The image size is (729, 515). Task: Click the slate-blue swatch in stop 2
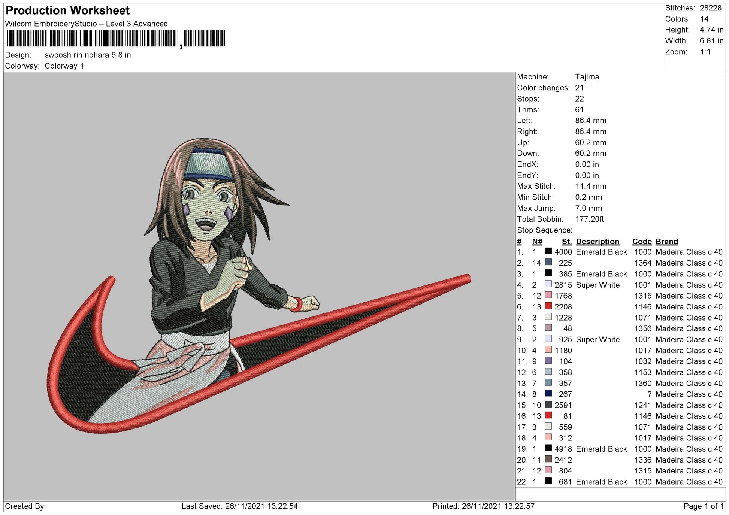[548, 262]
